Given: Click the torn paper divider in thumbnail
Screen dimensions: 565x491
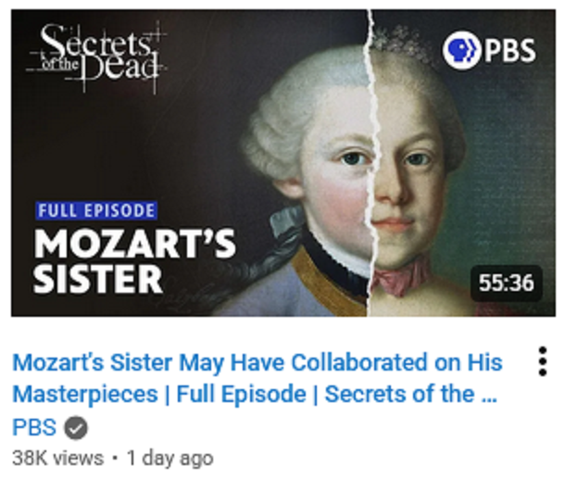Looking at the screenshot, I should click(x=370, y=162).
